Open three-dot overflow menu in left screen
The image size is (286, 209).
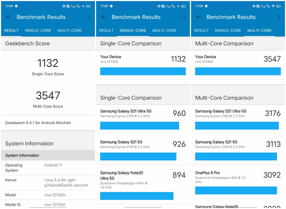point(89,17)
